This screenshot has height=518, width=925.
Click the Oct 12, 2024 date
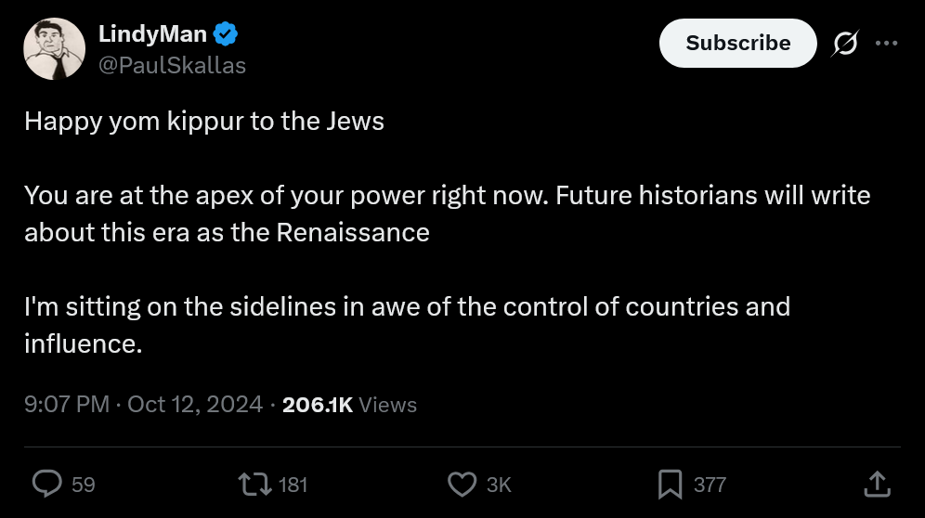[195, 405]
